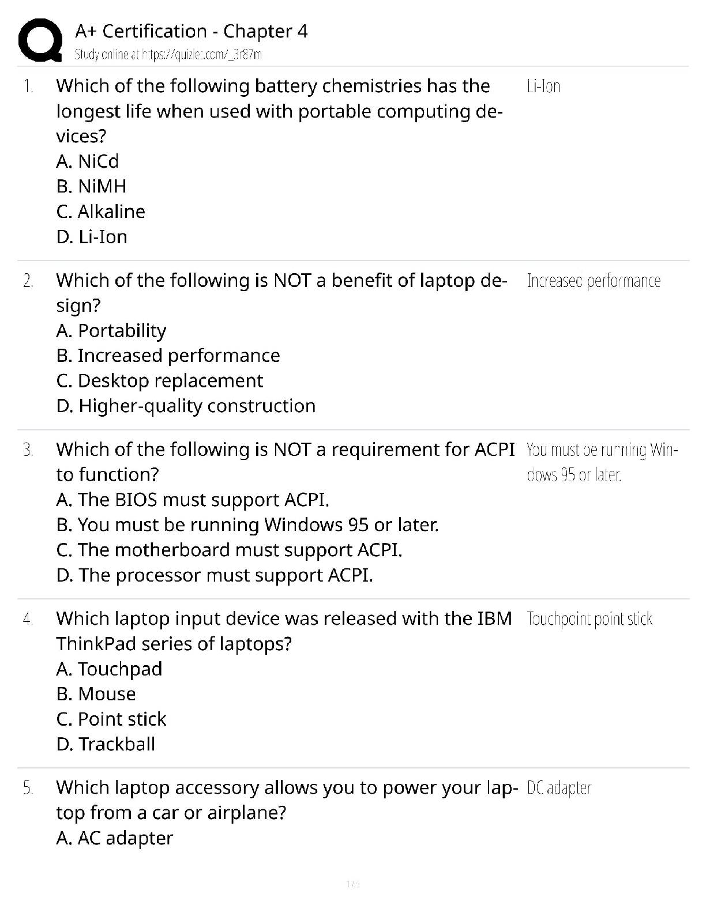Viewport: 706px width, 913px height.
Task: Choose option B. NiMH
Action: 91,186
